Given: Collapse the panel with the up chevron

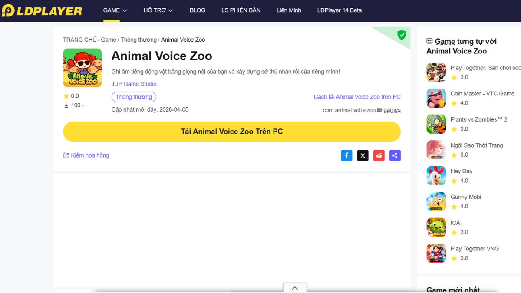Looking at the screenshot, I should coord(295,288).
